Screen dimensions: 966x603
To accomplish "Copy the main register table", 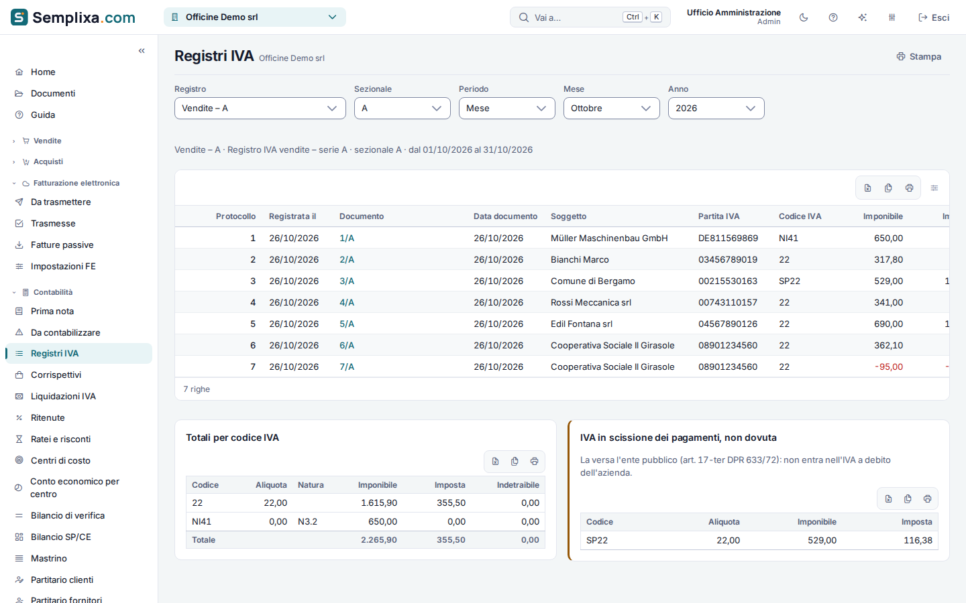I will click(888, 188).
